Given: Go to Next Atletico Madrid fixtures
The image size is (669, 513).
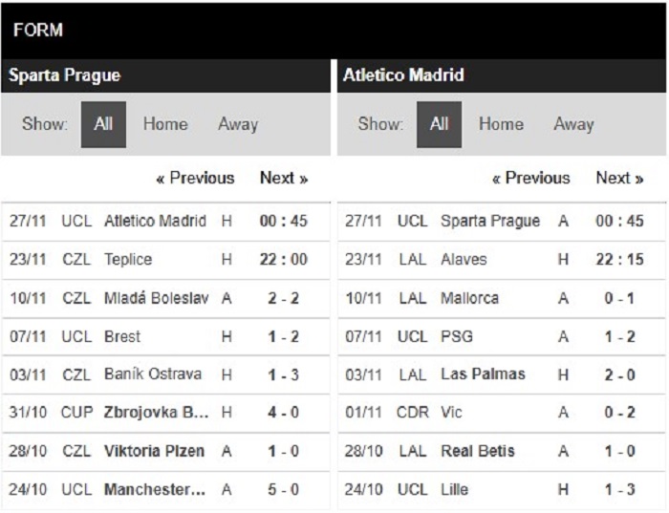Looking at the screenshot, I should click(x=619, y=178).
